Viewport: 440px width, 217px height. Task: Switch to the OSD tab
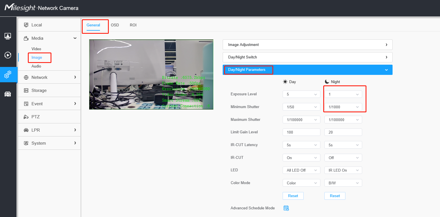115,25
